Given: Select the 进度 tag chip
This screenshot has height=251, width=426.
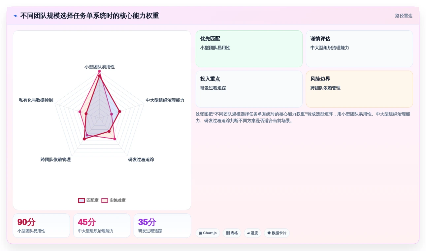Looking at the screenshot, I should pos(252,233).
